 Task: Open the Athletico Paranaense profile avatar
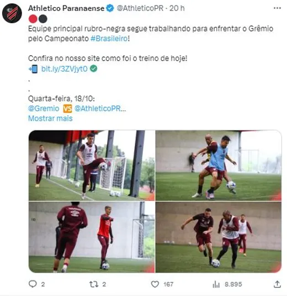[x=12, y=13]
